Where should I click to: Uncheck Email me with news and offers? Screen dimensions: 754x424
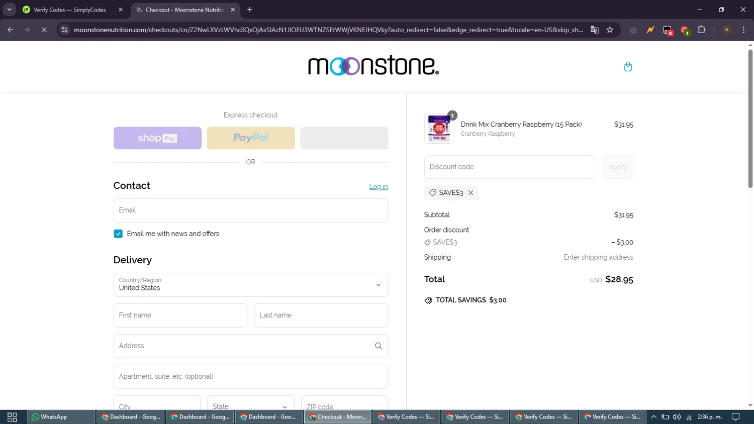click(118, 234)
